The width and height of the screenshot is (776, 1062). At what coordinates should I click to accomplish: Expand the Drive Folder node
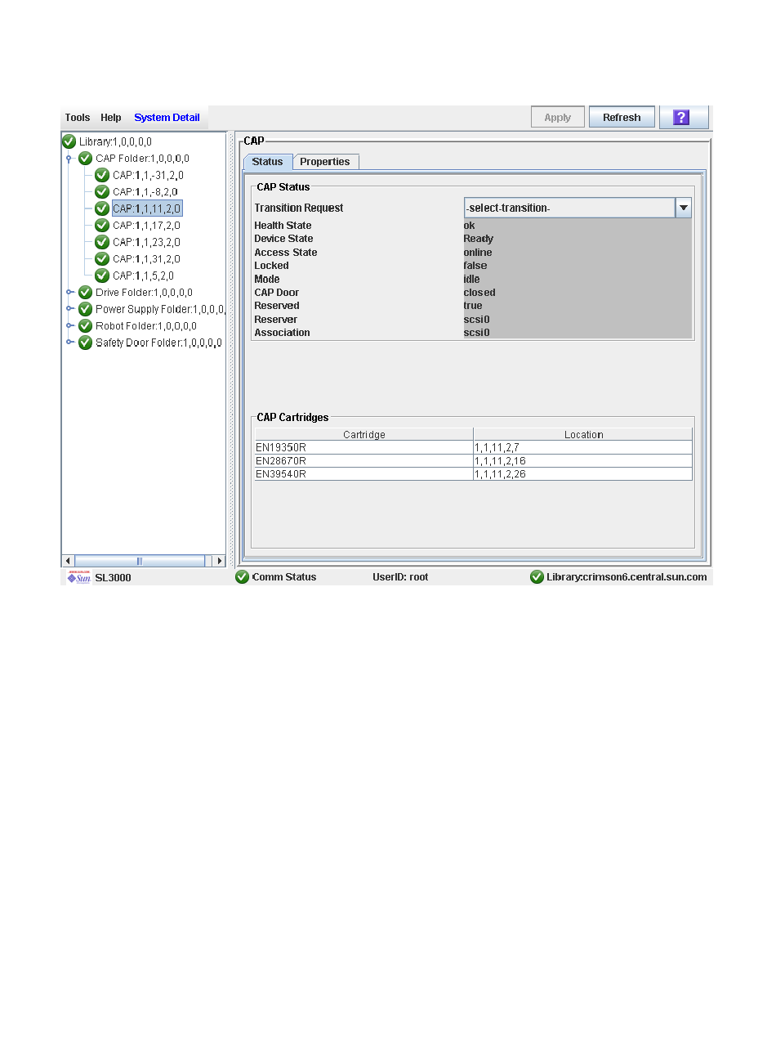tap(70, 293)
